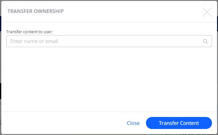Click the Transfer Content button
The image size is (218, 135).
(x=179, y=123)
